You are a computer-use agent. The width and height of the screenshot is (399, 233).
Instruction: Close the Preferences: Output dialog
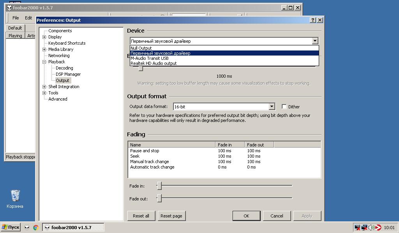[320, 20]
